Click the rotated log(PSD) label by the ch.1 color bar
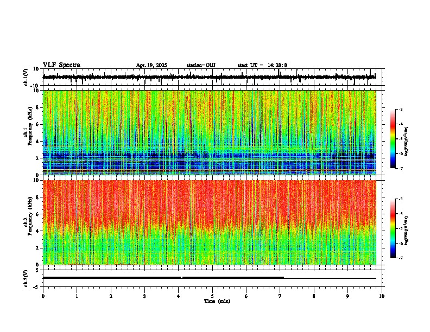The height and width of the screenshot is (332, 430). pos(407,141)
